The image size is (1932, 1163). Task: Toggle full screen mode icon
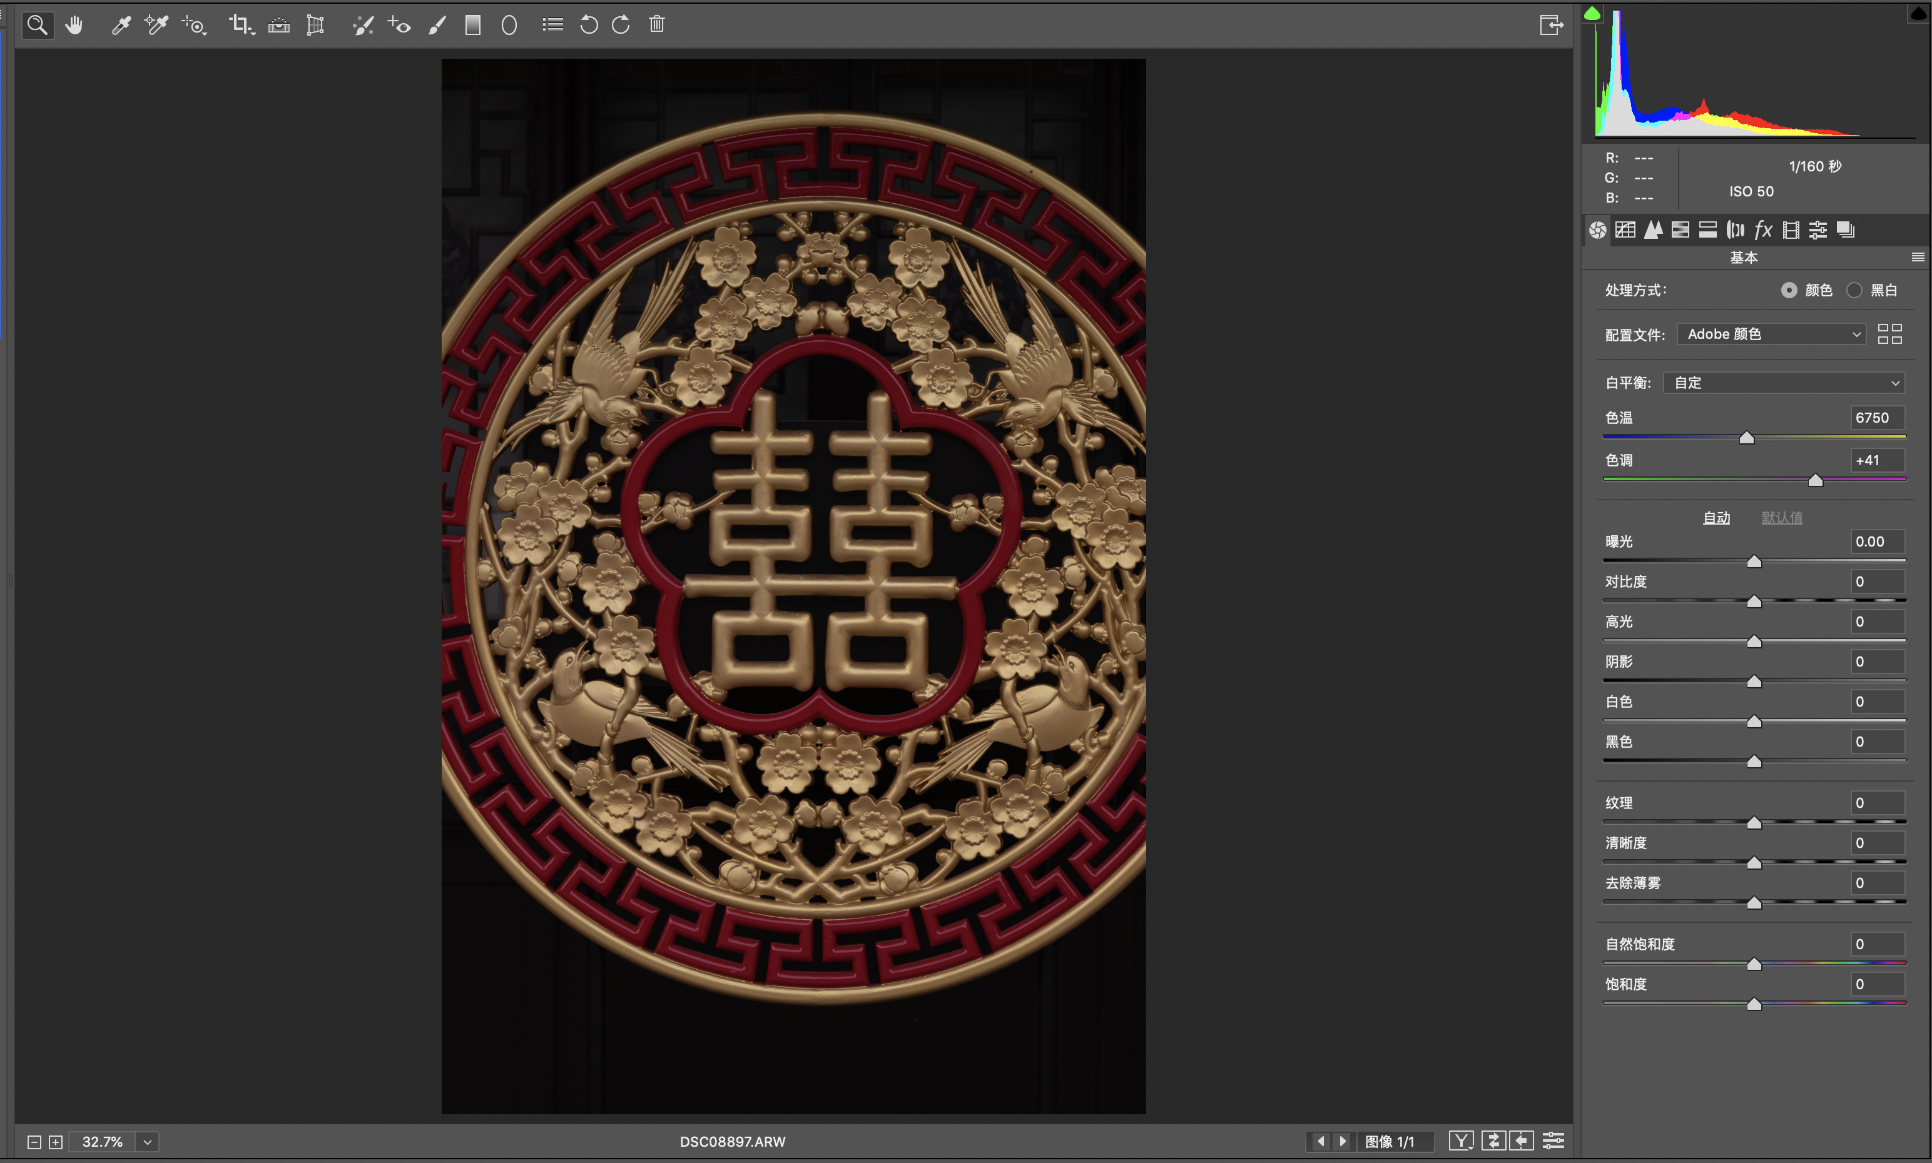click(x=1550, y=25)
